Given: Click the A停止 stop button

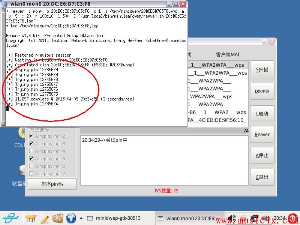Looking at the screenshot, I should pos(262,156).
